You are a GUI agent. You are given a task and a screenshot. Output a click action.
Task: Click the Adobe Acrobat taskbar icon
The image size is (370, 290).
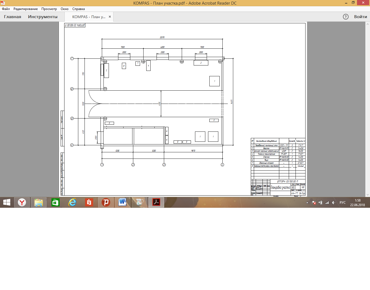156,202
